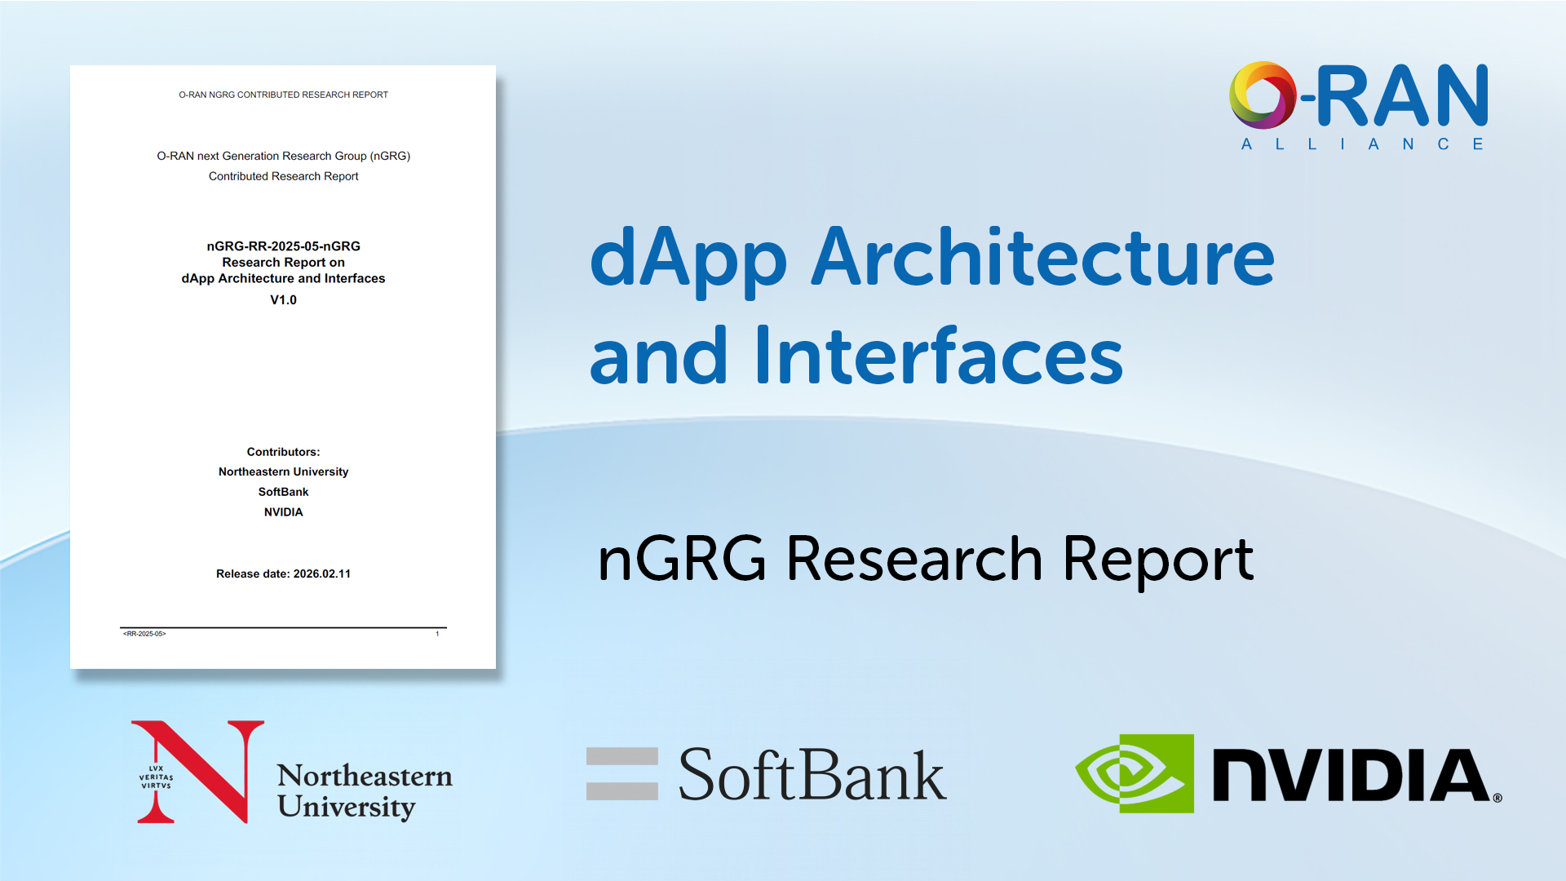Click the 'and Interfaces' title line
Image resolution: width=1566 pixels, height=881 pixels.
[856, 356]
